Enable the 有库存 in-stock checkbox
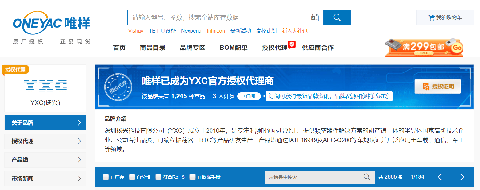 point(106,177)
